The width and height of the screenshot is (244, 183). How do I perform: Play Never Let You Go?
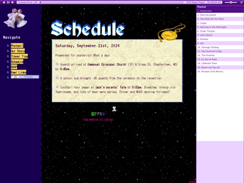point(220,67)
